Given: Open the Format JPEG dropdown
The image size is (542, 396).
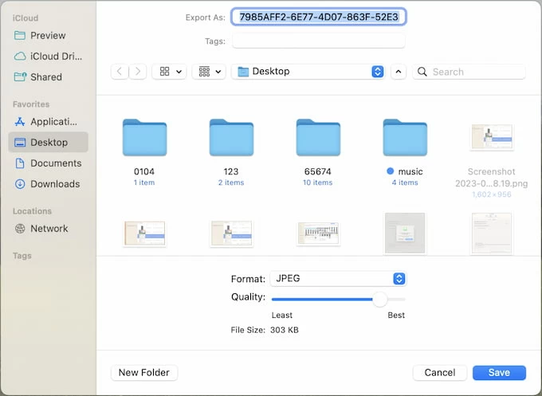Looking at the screenshot, I should point(338,279).
